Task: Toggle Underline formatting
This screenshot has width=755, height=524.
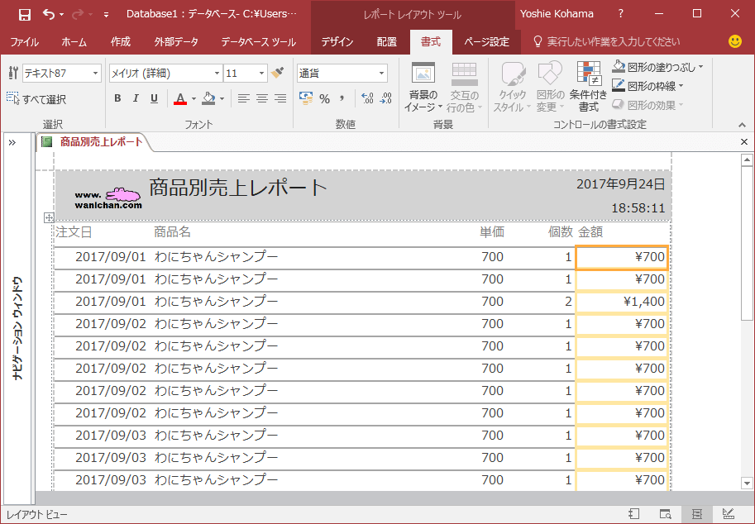Action: click(154, 98)
